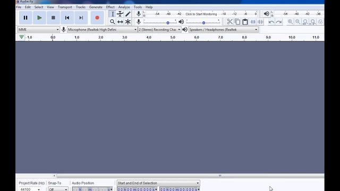Open the Effect menu

tap(110, 7)
